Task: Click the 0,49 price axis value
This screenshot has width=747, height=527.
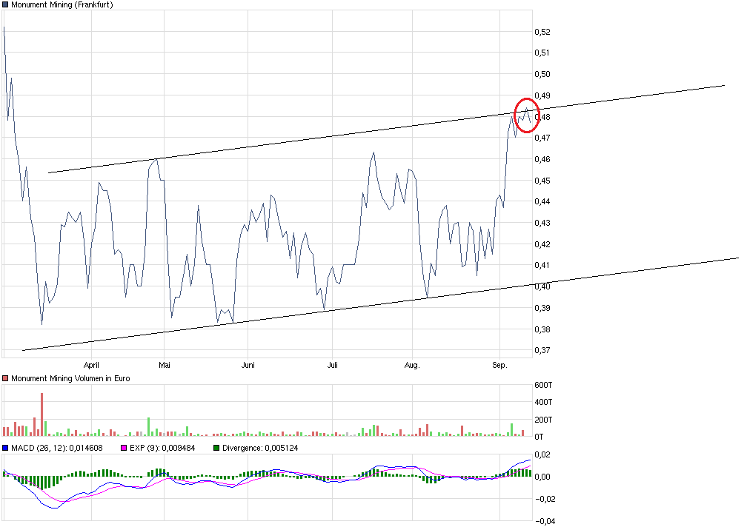Action: [542, 95]
